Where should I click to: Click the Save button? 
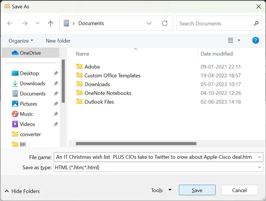coord(197,190)
